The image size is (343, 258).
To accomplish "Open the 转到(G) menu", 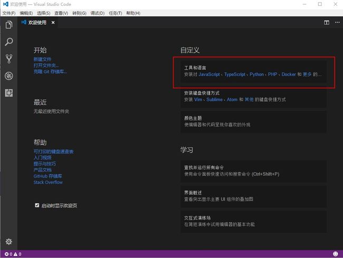I will (x=79, y=13).
